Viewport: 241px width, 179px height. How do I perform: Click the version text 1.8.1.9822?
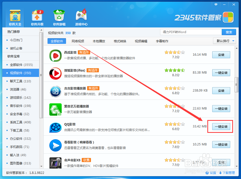(37, 173)
